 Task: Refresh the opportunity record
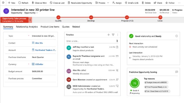tap(23, 3)
